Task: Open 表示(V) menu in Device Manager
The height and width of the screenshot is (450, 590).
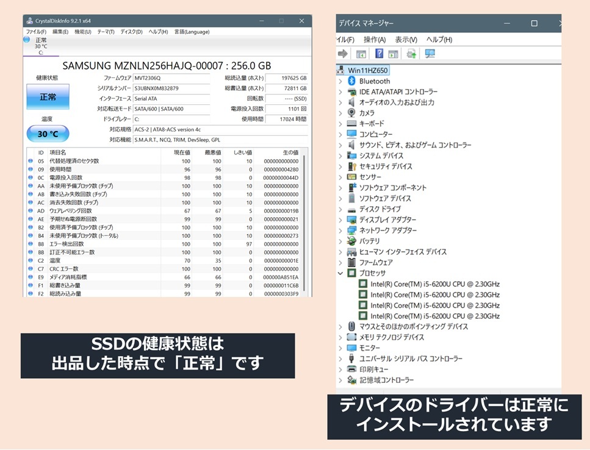Action: pyautogui.click(x=406, y=40)
